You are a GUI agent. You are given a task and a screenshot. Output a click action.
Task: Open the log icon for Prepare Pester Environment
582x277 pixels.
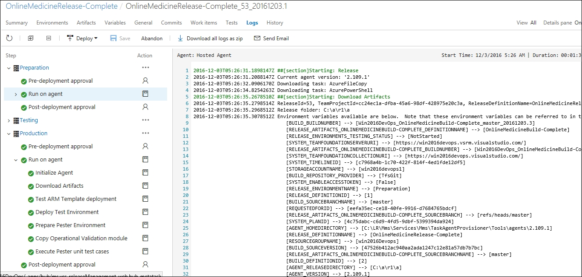146,225
